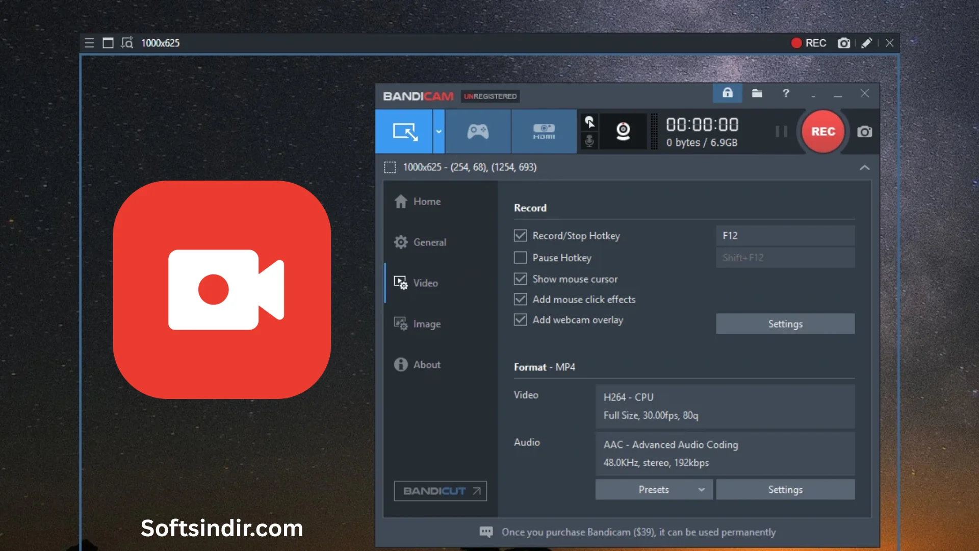
Task: Open the Presets dropdown
Action: click(654, 490)
